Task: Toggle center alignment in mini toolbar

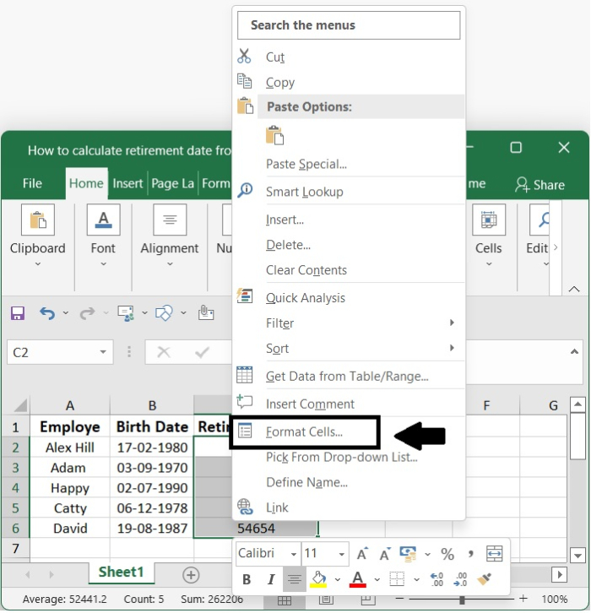Action: pyautogui.click(x=295, y=579)
